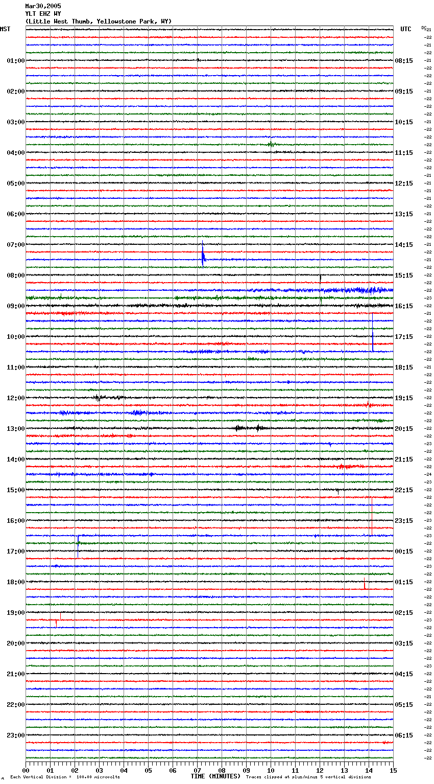Click the 09:15 UTC time label

pos(404,91)
